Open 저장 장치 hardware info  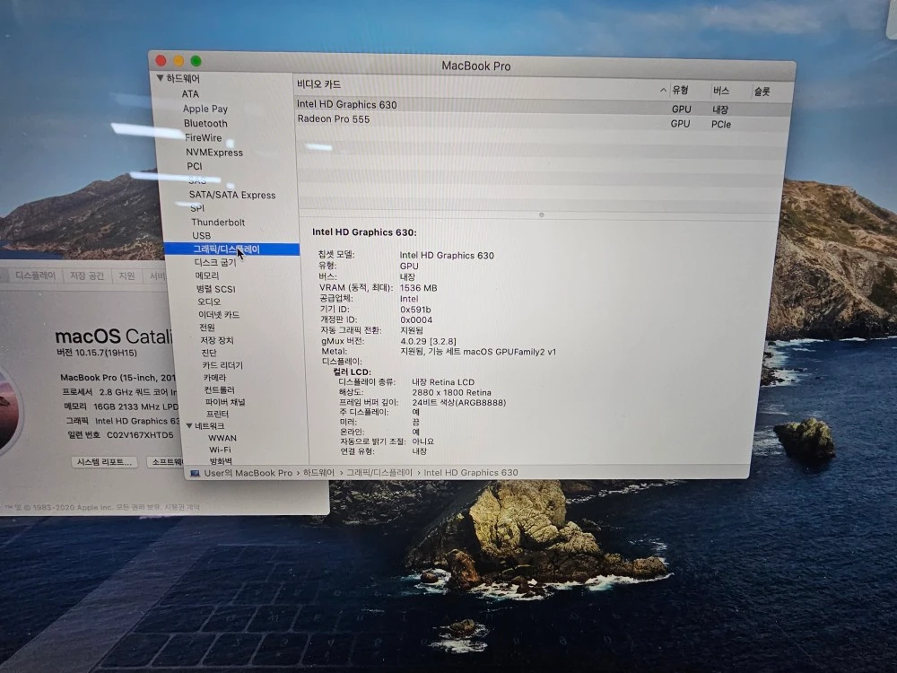coord(217,340)
